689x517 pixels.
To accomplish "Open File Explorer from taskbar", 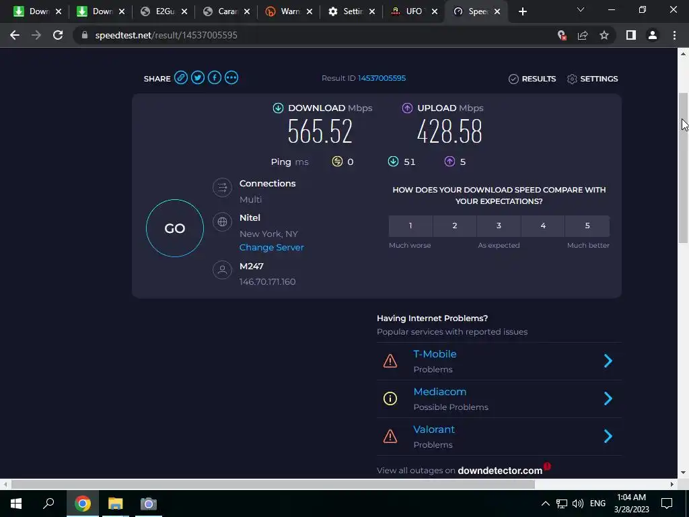I will 115,504.
